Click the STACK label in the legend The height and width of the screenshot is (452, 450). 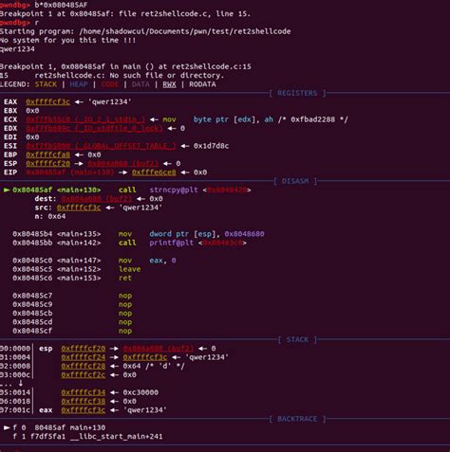coord(46,84)
